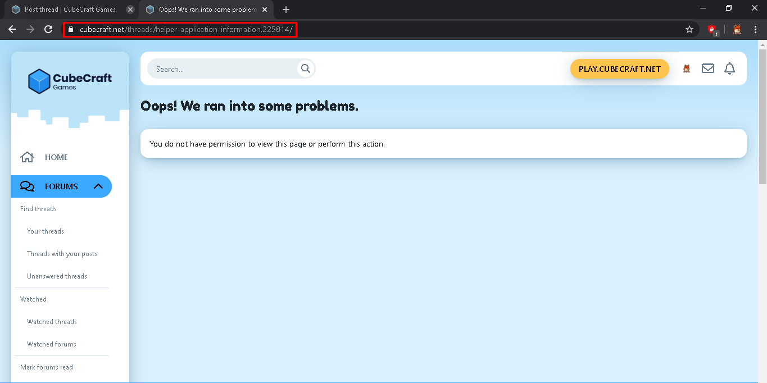Open Watched forums link
Image resolution: width=767 pixels, height=383 pixels.
coord(52,344)
